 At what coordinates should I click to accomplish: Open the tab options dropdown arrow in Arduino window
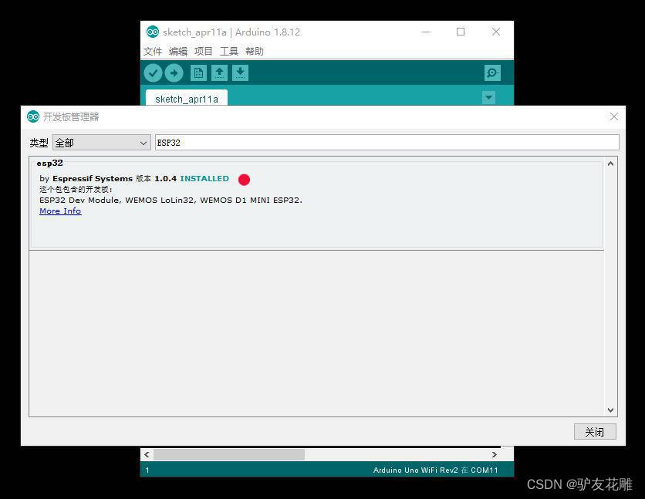click(488, 97)
